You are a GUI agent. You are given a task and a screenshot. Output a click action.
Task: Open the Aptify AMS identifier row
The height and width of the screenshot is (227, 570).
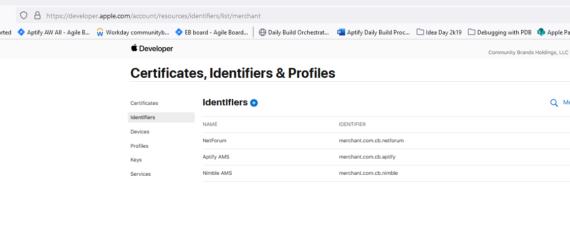point(386,157)
